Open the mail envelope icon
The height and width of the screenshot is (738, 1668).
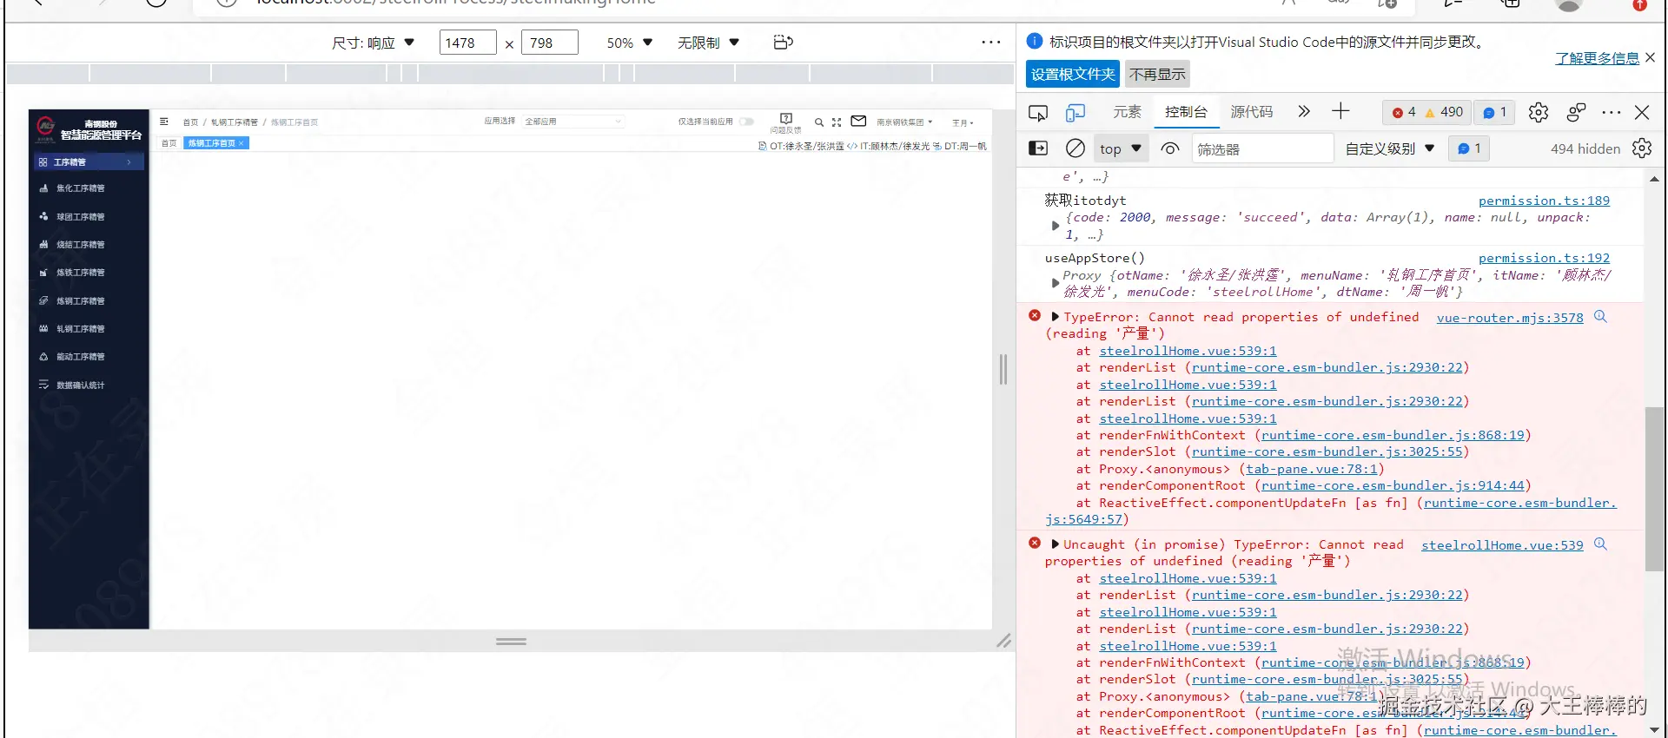[858, 122]
